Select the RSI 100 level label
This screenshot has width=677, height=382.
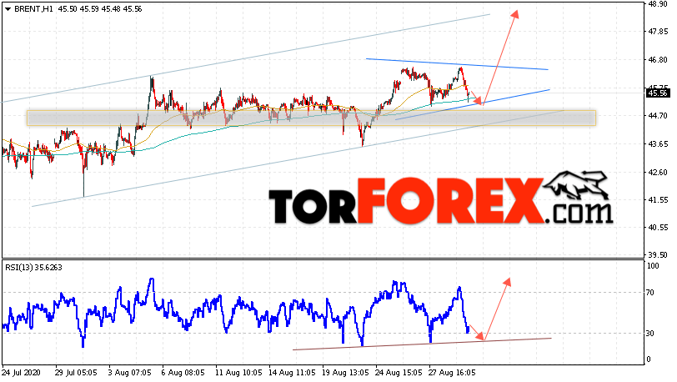point(654,266)
